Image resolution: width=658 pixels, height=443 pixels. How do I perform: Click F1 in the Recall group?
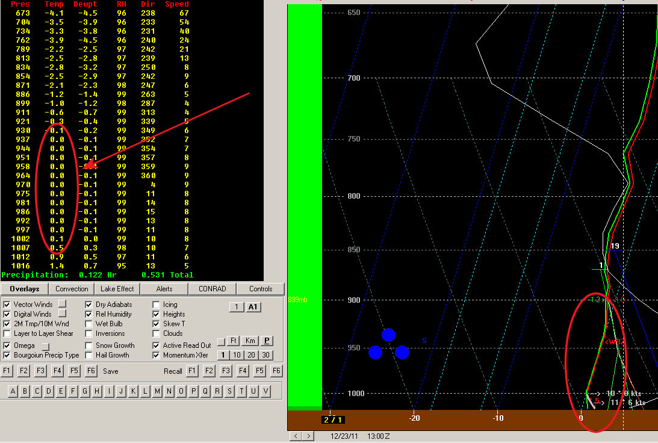click(x=192, y=371)
